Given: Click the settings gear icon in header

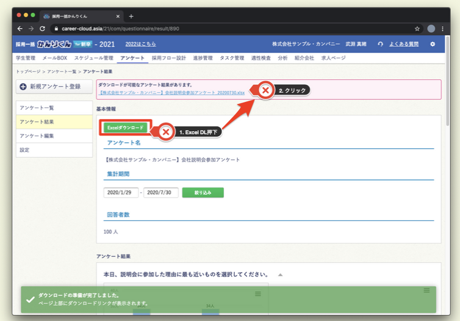Looking at the screenshot, I should coord(433,44).
